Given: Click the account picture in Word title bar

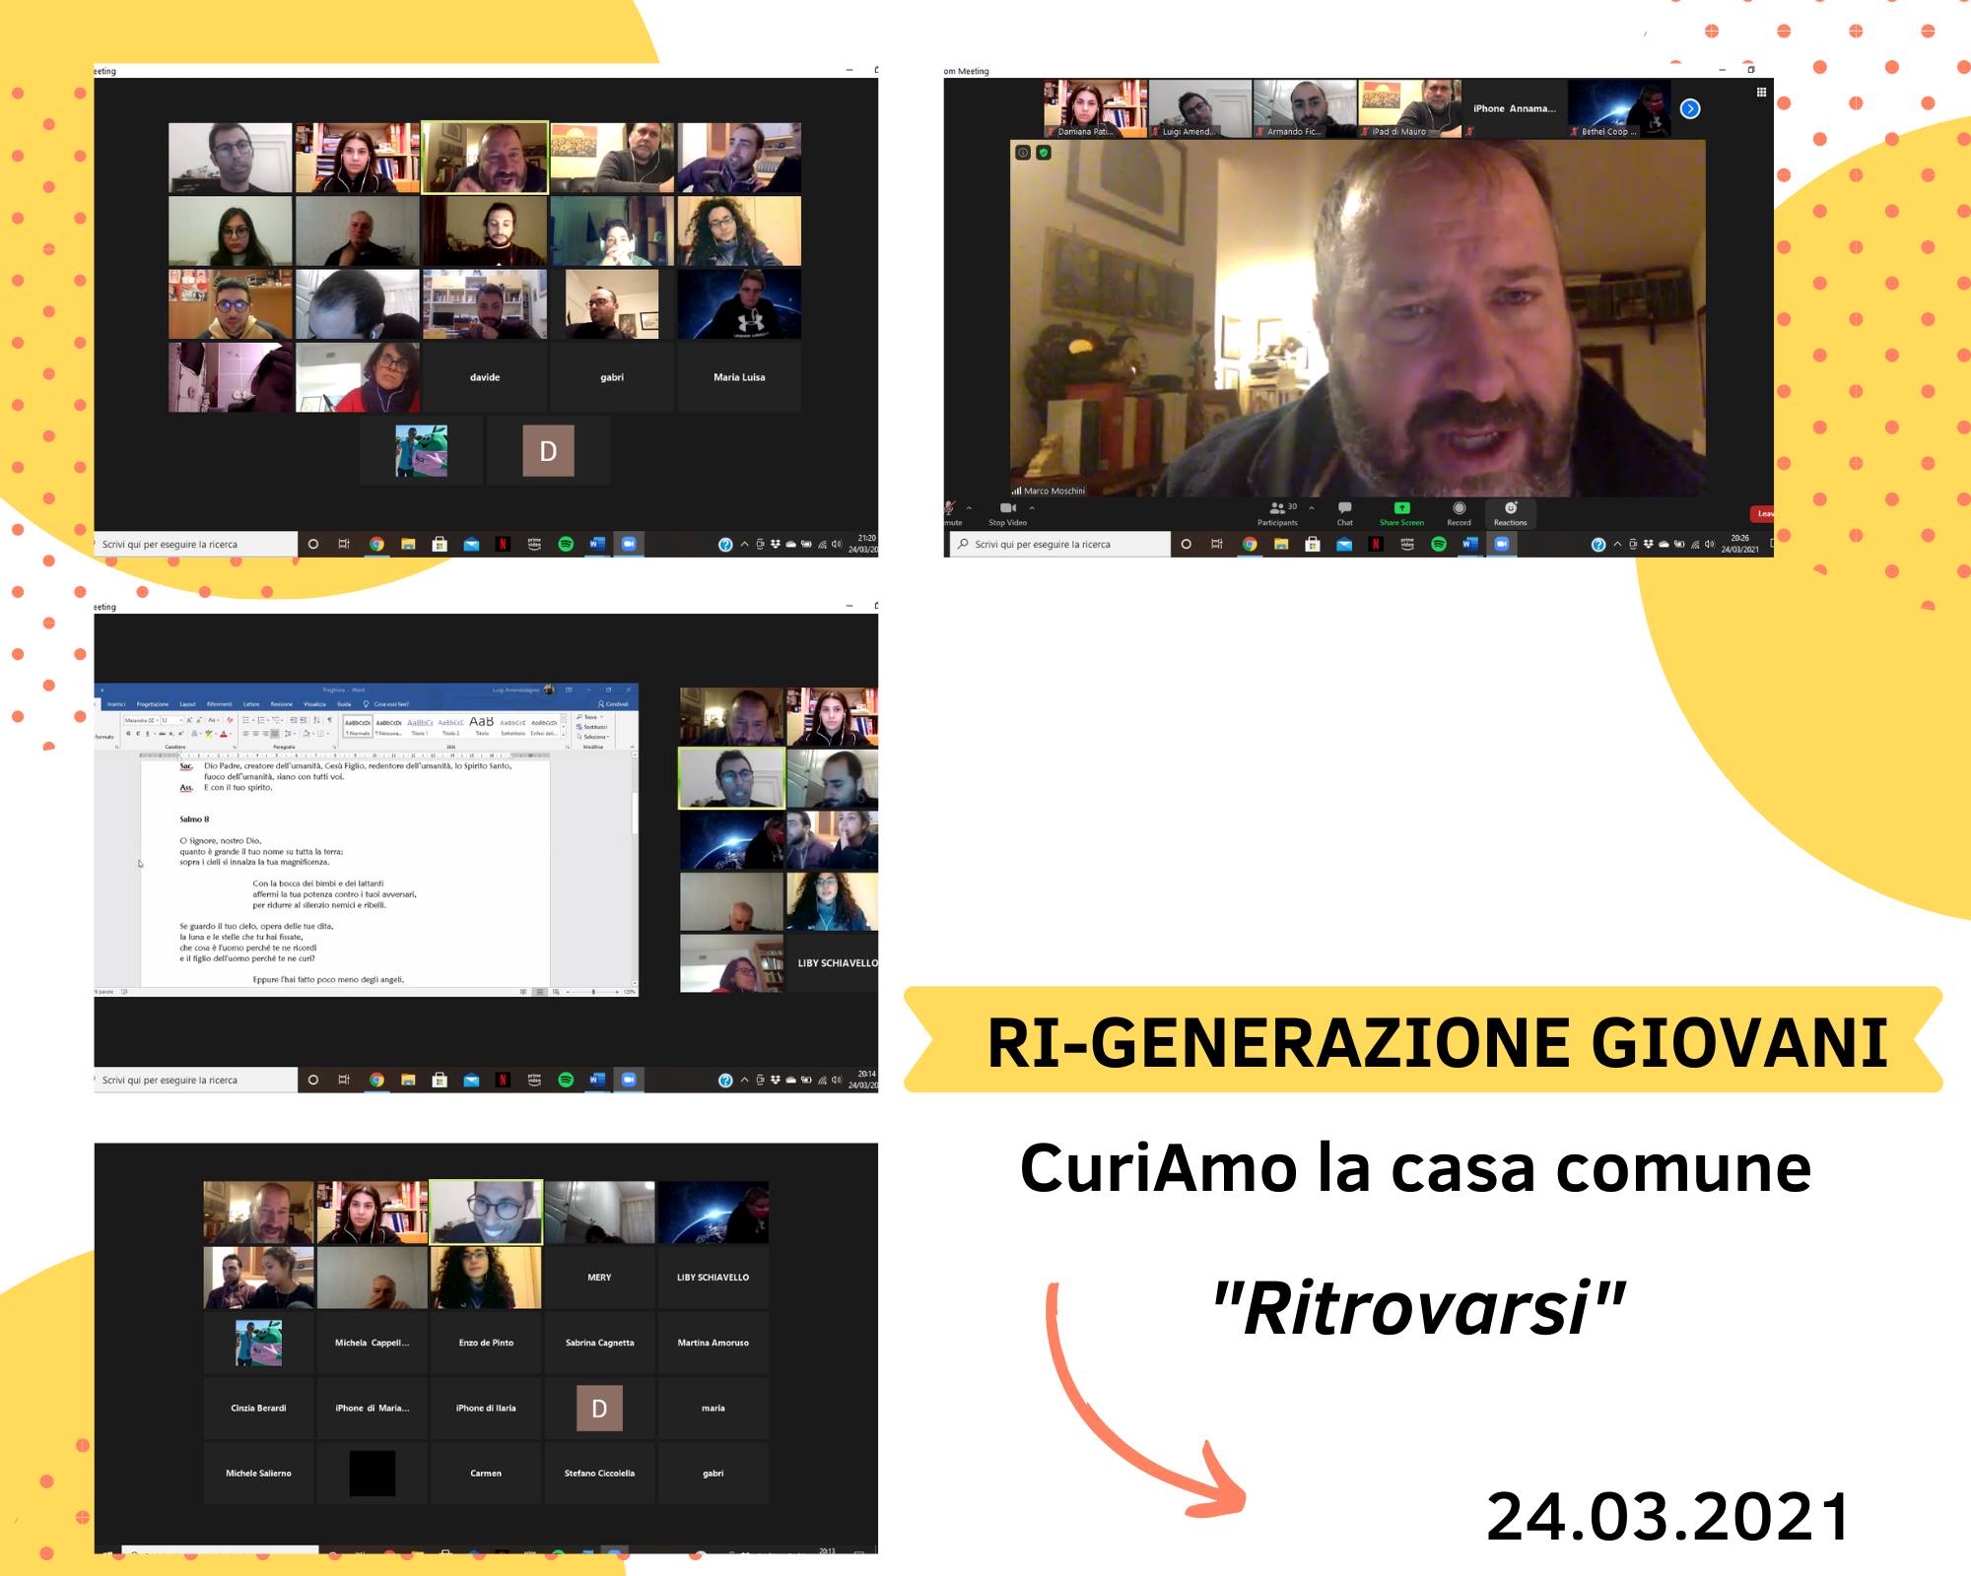Looking at the screenshot, I should coord(549,689).
